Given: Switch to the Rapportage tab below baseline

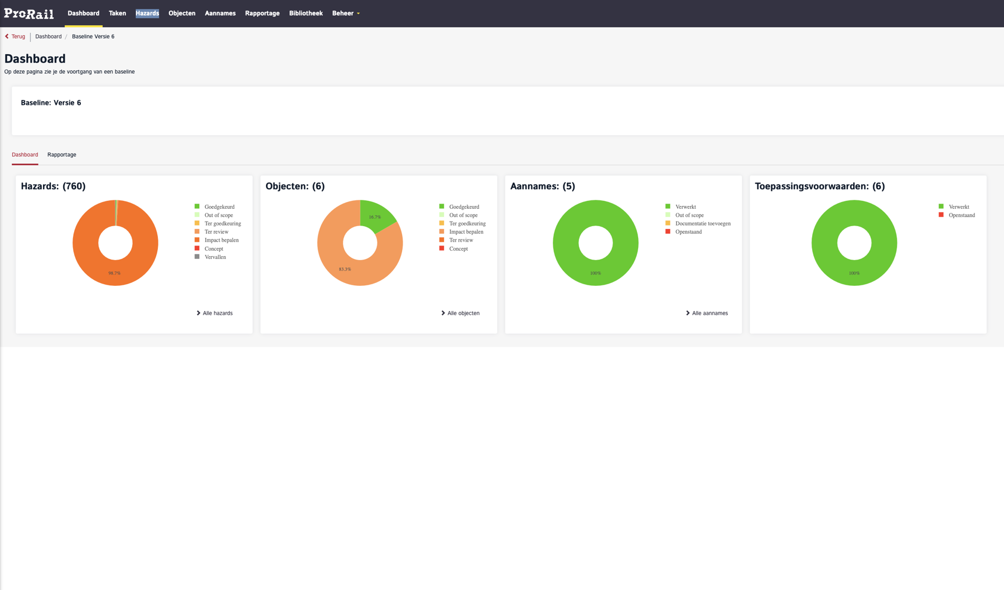Looking at the screenshot, I should pyautogui.click(x=62, y=155).
